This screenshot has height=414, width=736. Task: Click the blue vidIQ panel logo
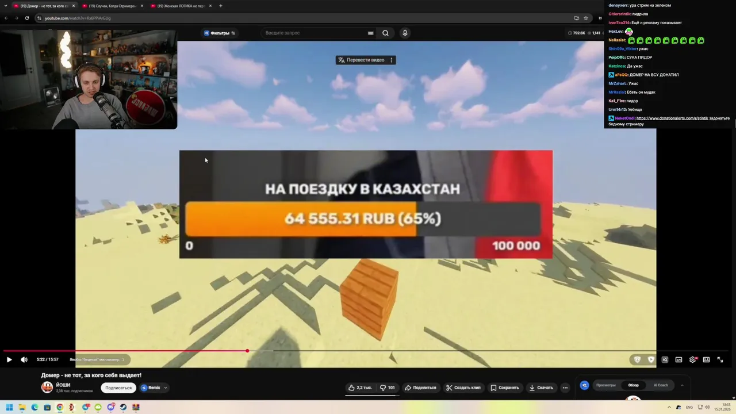click(584, 385)
